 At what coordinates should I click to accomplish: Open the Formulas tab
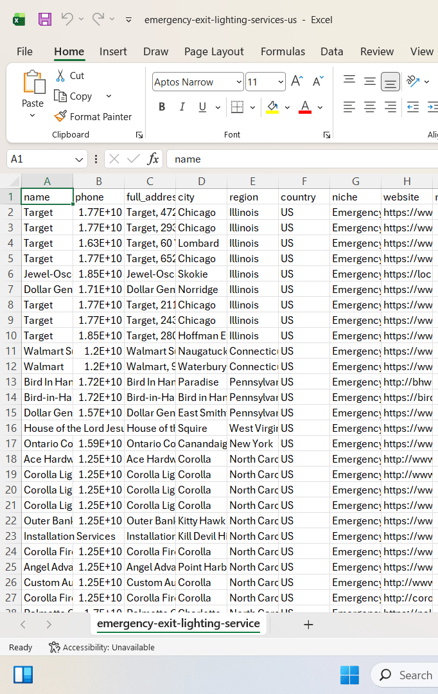pos(283,52)
